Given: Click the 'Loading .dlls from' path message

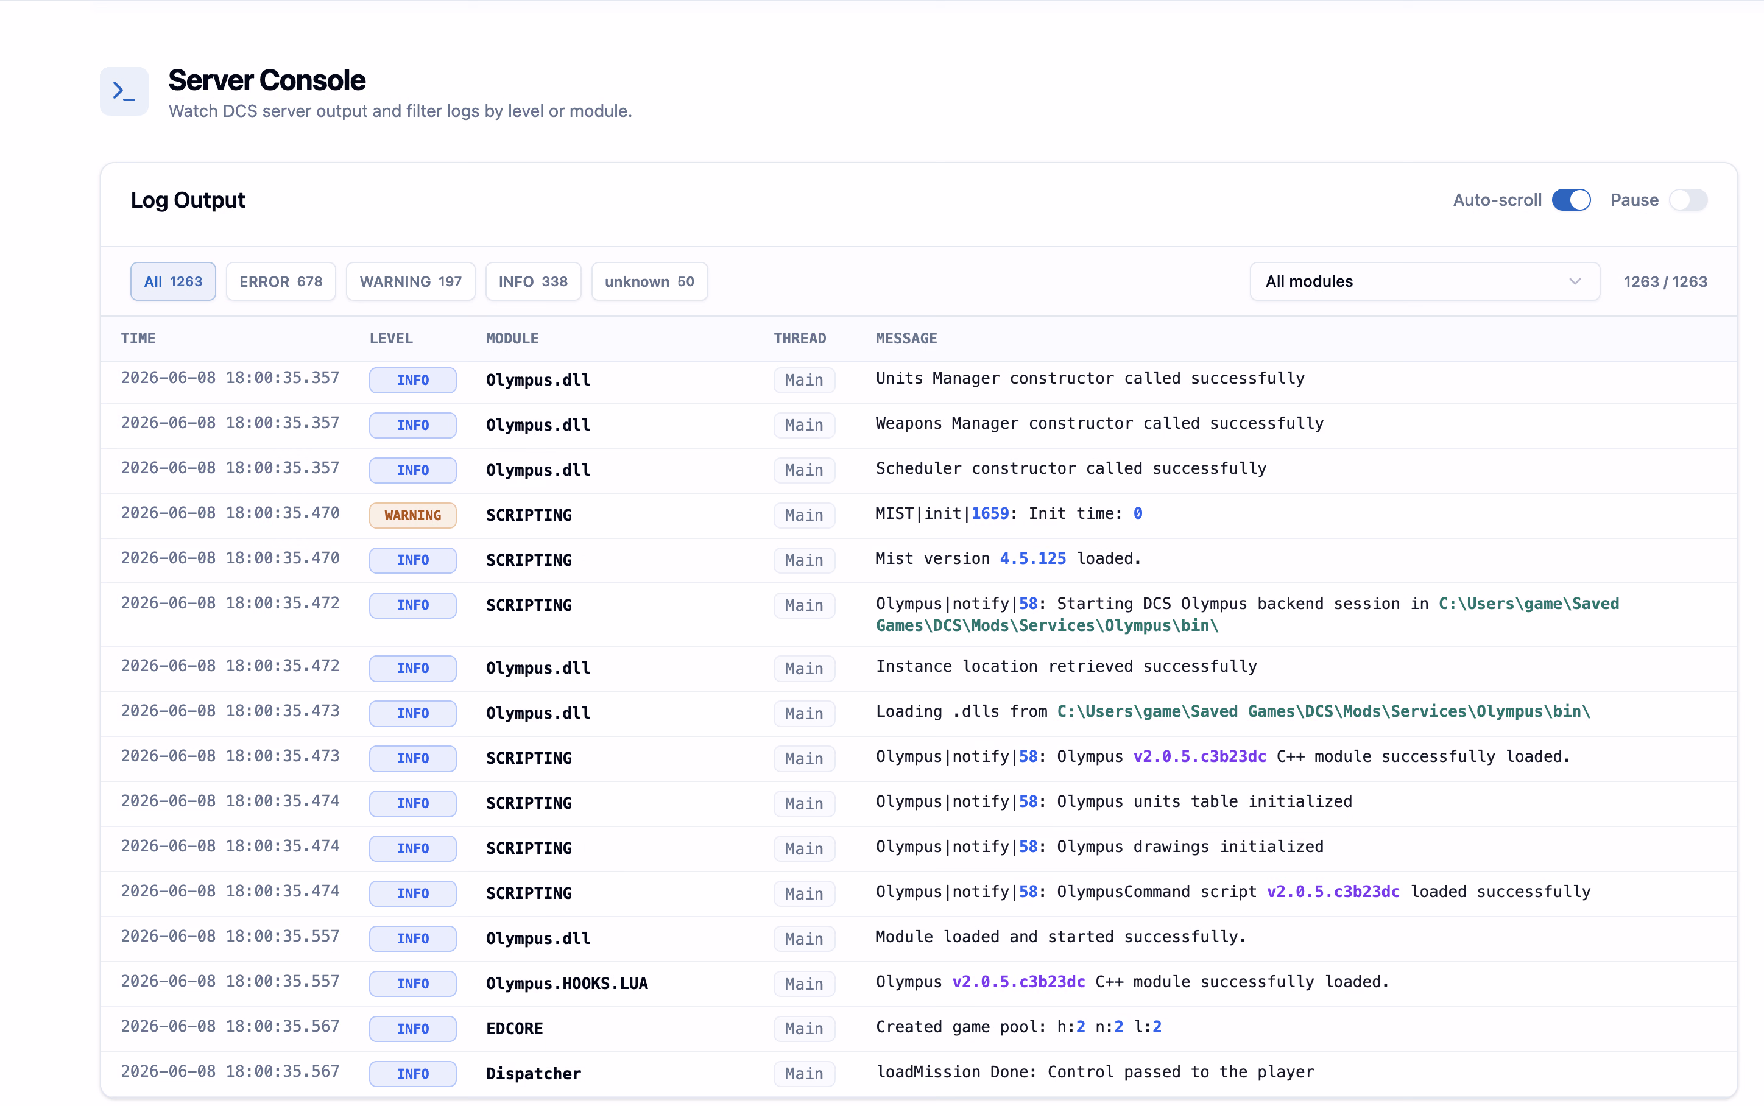Looking at the screenshot, I should (x=1233, y=712).
